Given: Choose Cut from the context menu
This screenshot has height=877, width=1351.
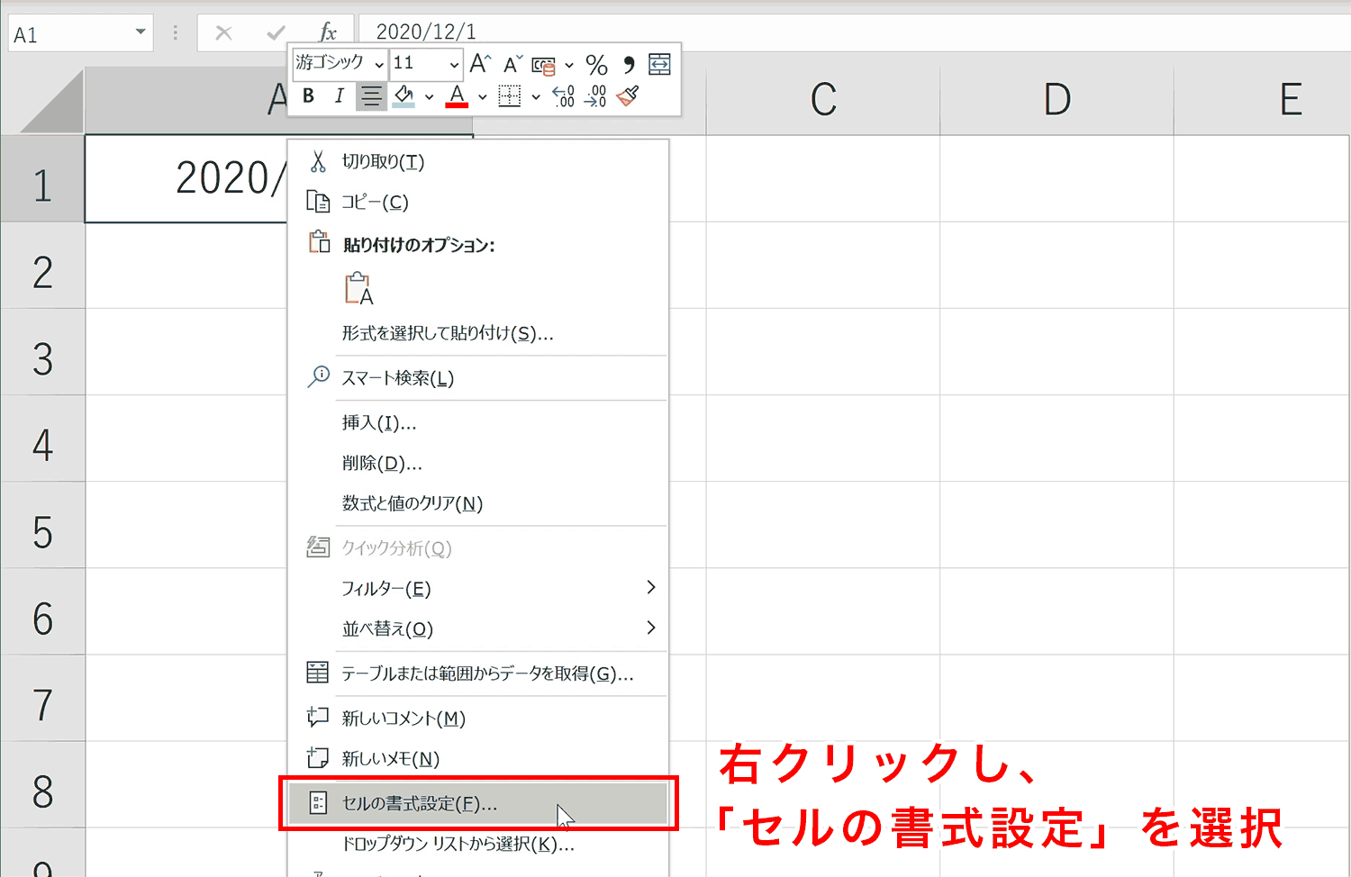Looking at the screenshot, I should 478,162.
